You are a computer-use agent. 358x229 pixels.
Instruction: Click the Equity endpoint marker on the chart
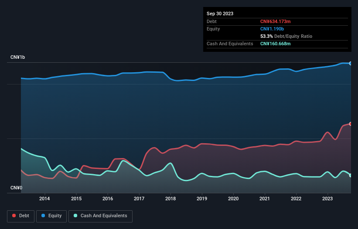[351, 64]
